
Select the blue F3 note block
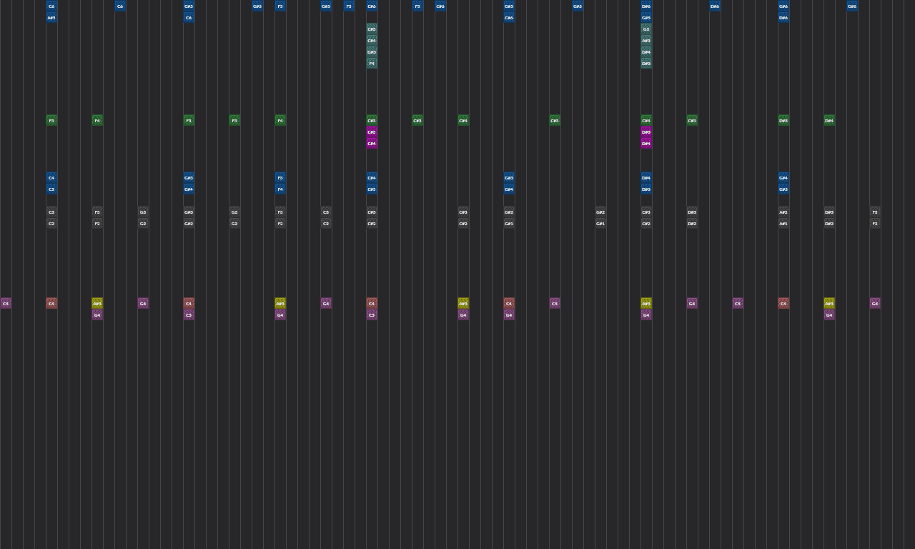(280, 178)
